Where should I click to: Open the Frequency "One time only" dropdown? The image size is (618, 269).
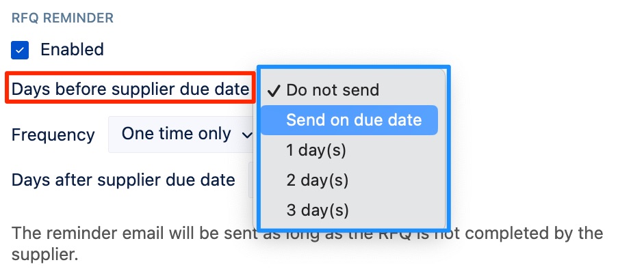tap(183, 134)
